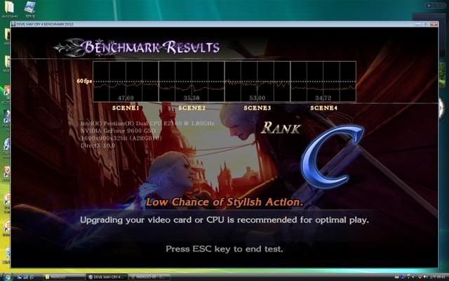This screenshot has width=449, height=281.
Task: Click the Devil May Cry 4 taskbar button
Action: click(x=107, y=277)
